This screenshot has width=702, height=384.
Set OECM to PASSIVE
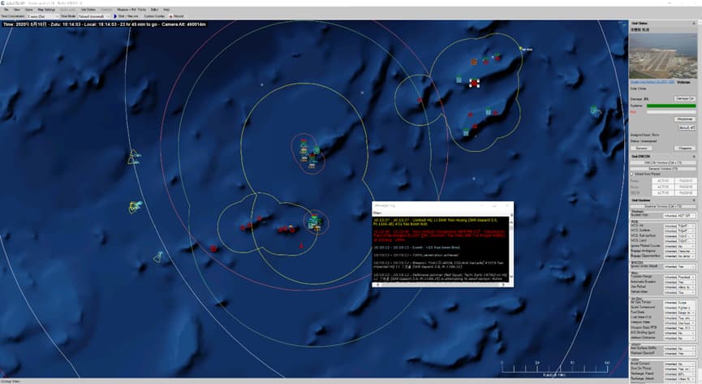tap(686, 192)
